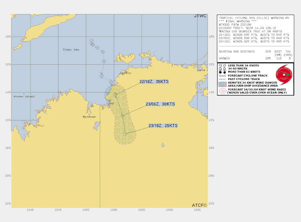
Task: Click the storm marker at the 23/18Z position
Action: (x=125, y=134)
